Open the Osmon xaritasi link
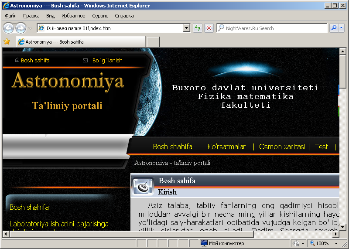349x249 pixels. point(282,147)
